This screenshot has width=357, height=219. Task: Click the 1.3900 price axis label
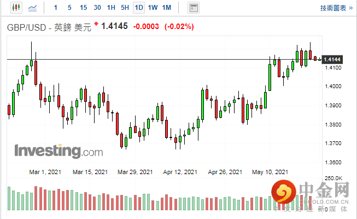pyautogui.click(x=333, y=106)
